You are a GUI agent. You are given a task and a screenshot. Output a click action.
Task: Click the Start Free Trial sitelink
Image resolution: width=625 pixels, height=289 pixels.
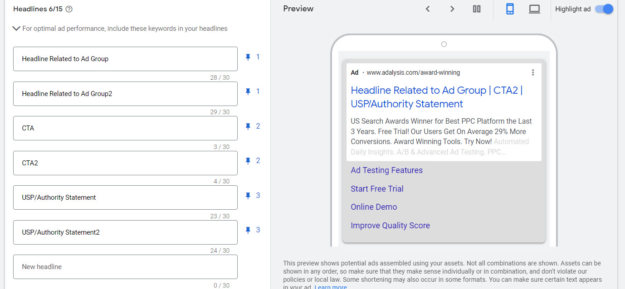[x=377, y=189]
